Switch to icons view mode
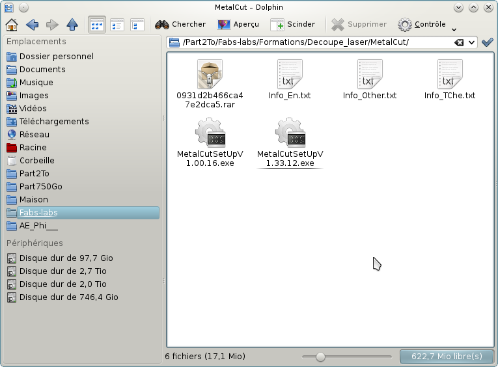Screen dimensions: 498x367 (97, 25)
